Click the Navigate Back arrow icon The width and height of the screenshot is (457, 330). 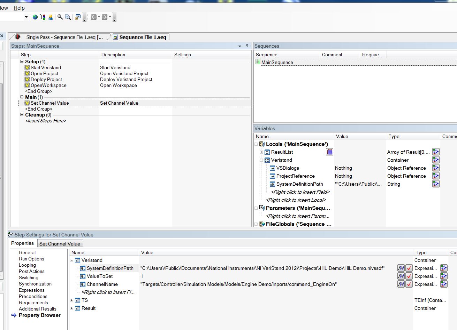click(93, 17)
